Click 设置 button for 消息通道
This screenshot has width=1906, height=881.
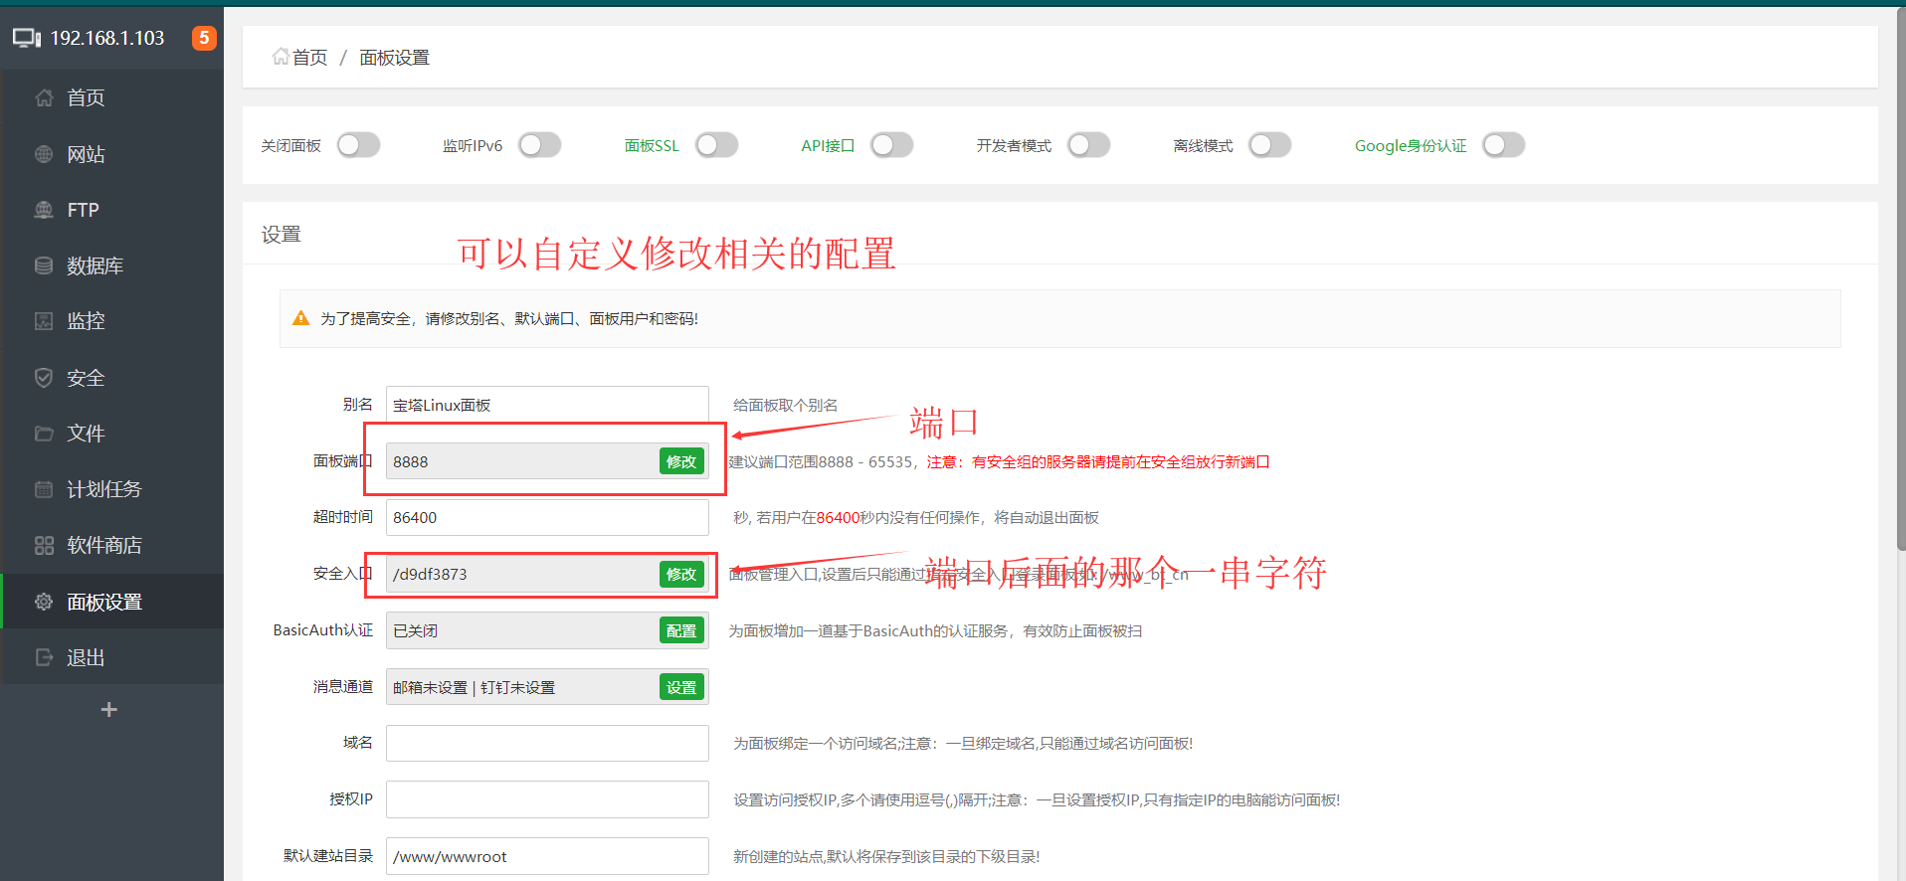pos(681,687)
